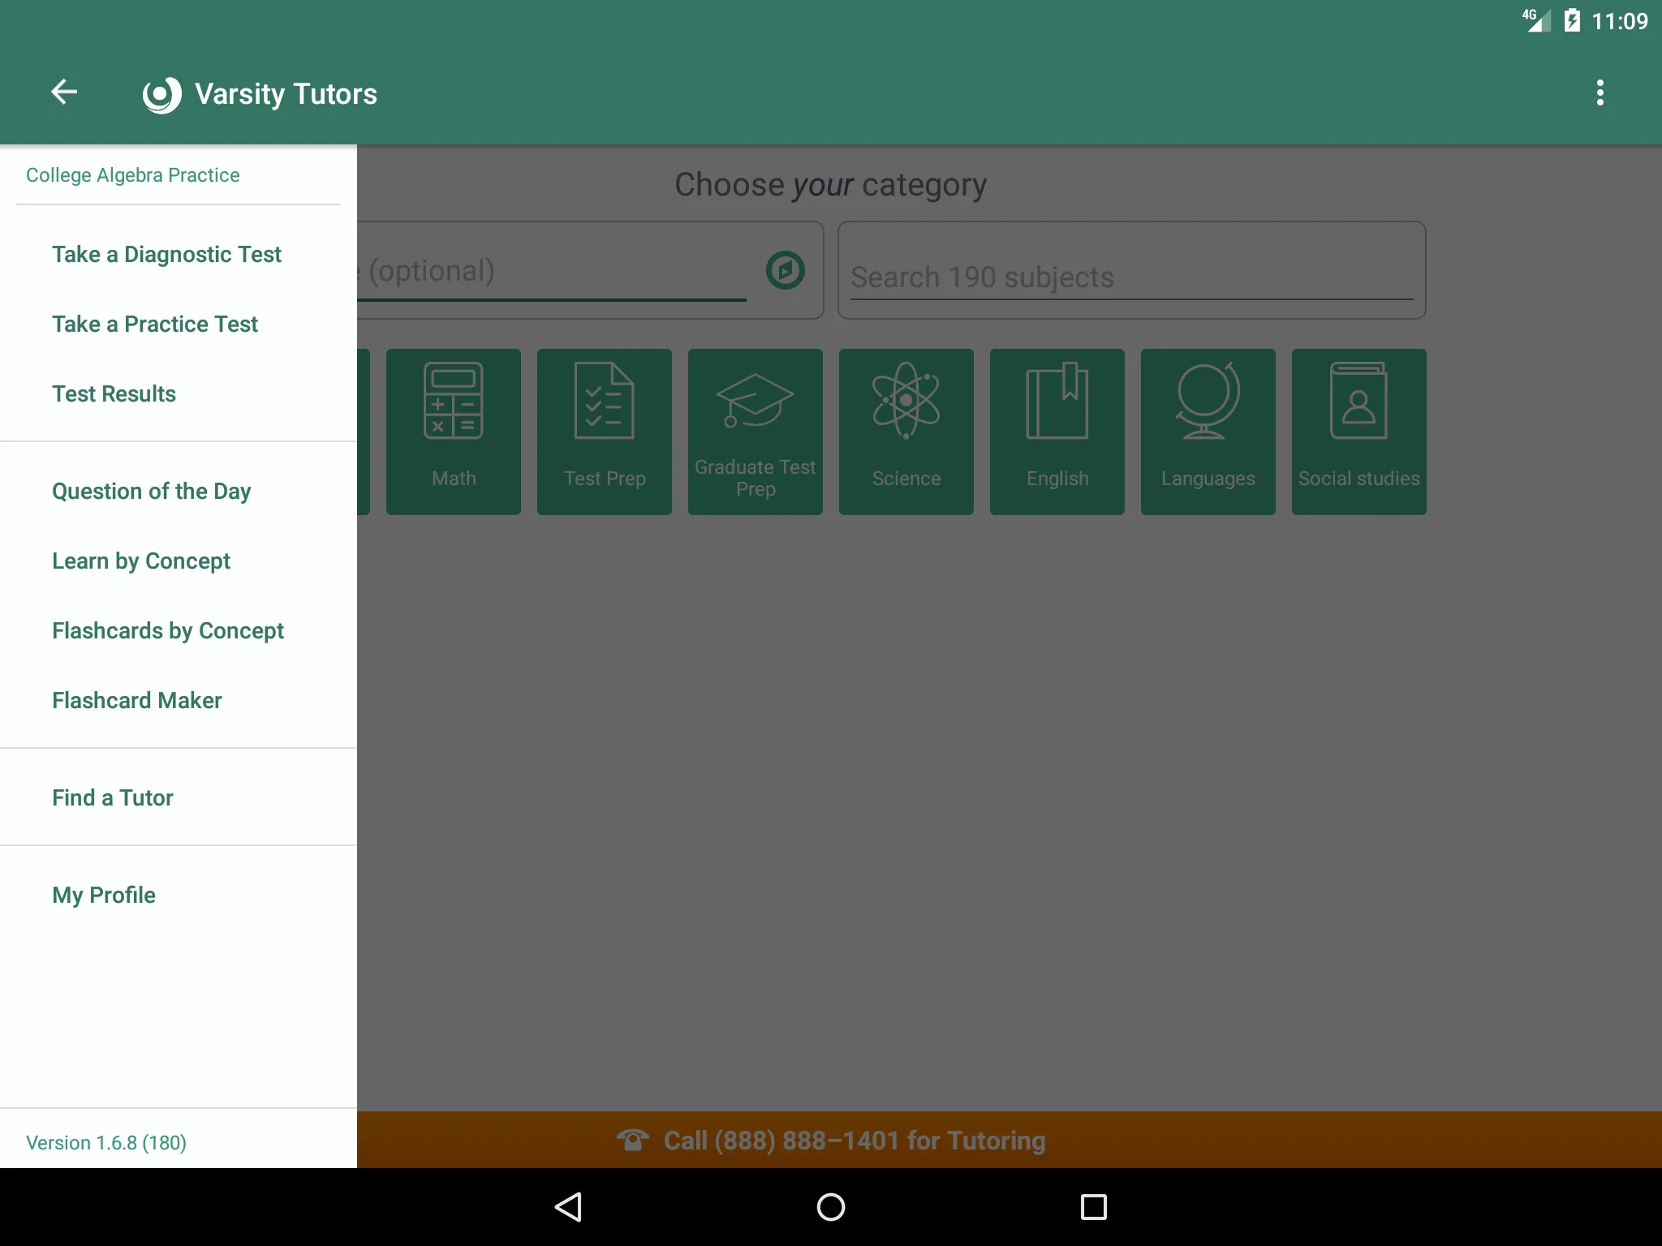The height and width of the screenshot is (1246, 1662).
Task: Click Take a Diagnostic Test option
Action: (x=166, y=256)
